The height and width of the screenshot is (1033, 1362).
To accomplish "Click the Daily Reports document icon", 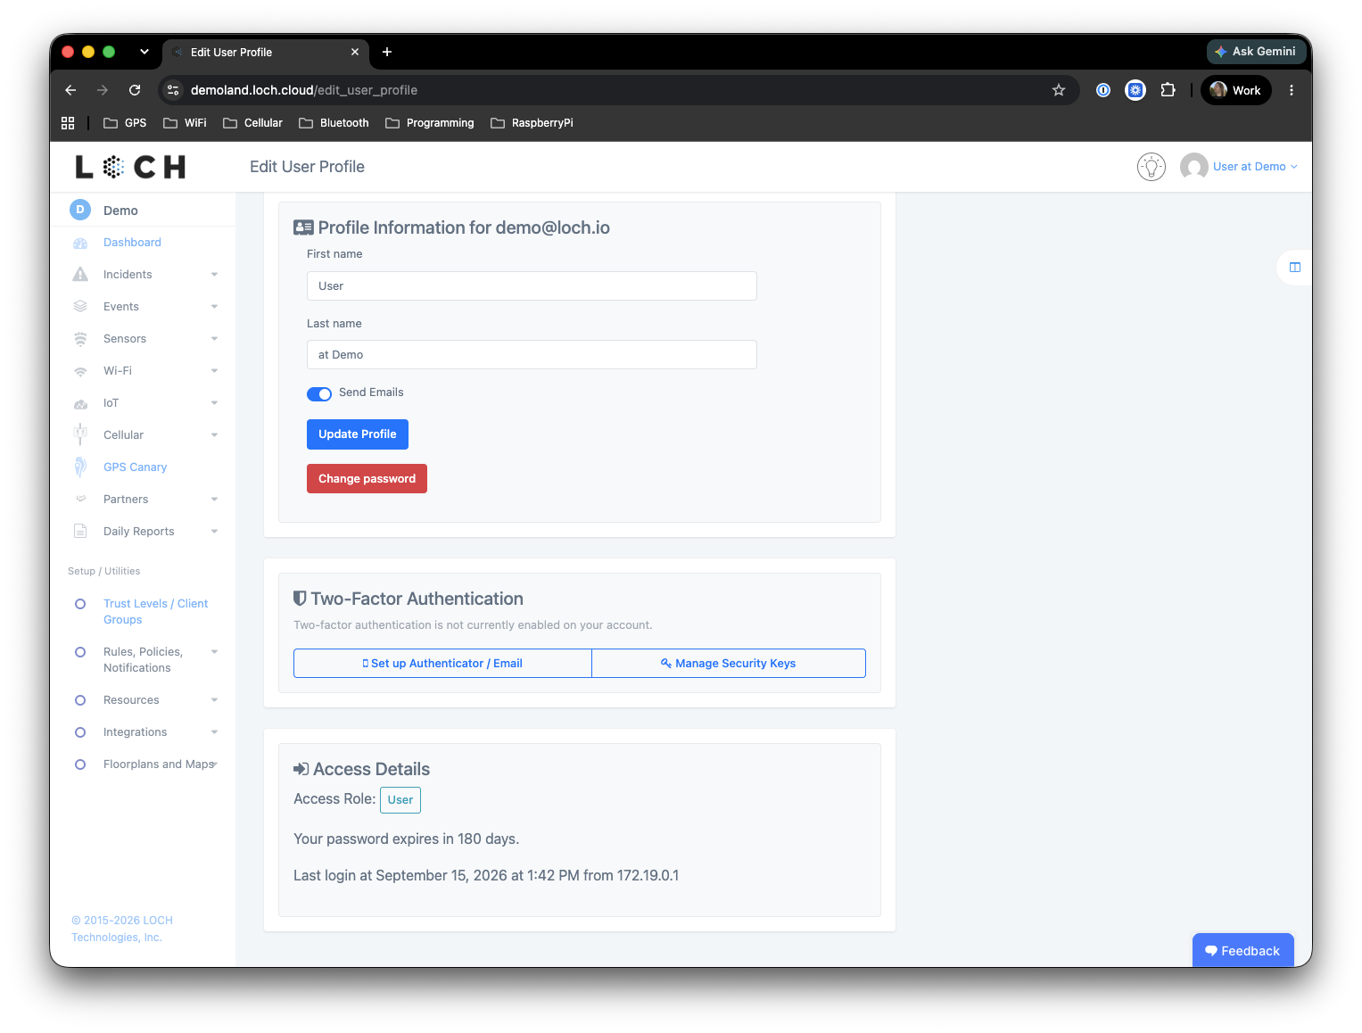I will click(80, 531).
